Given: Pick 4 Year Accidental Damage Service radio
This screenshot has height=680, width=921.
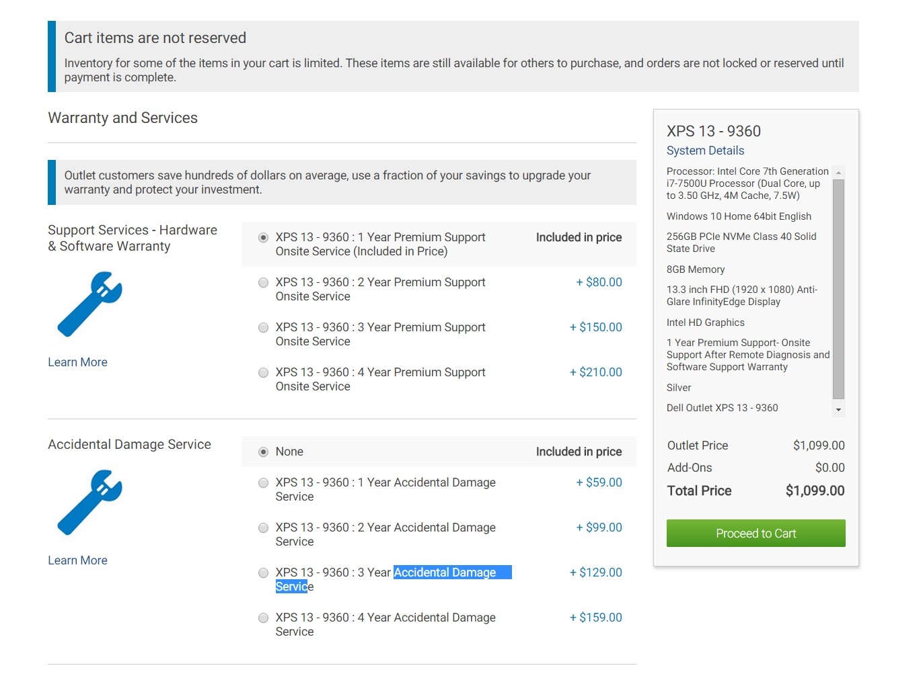Looking at the screenshot, I should [x=264, y=618].
